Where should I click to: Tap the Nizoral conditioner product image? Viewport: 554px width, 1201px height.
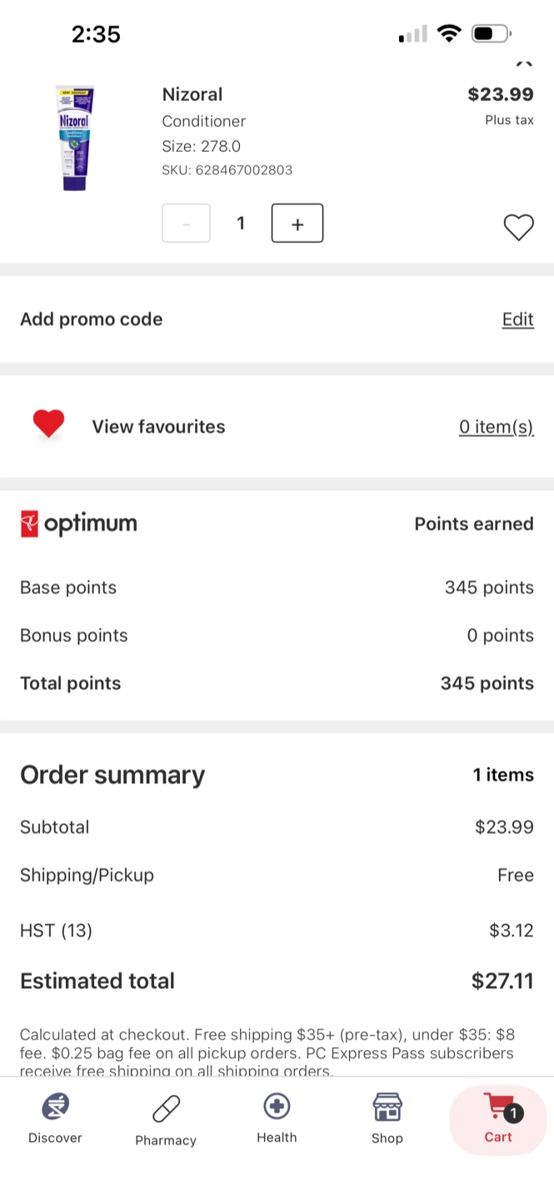[x=74, y=138]
